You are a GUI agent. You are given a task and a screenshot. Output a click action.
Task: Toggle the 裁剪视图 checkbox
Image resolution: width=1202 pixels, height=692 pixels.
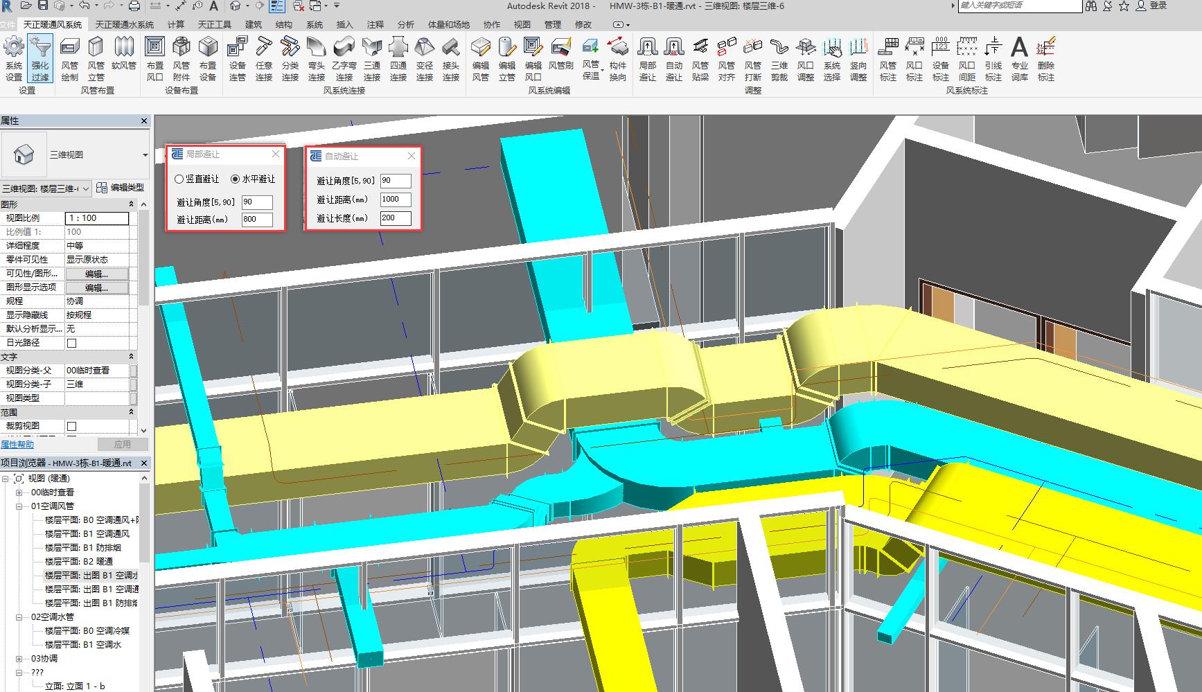pyautogui.click(x=71, y=426)
